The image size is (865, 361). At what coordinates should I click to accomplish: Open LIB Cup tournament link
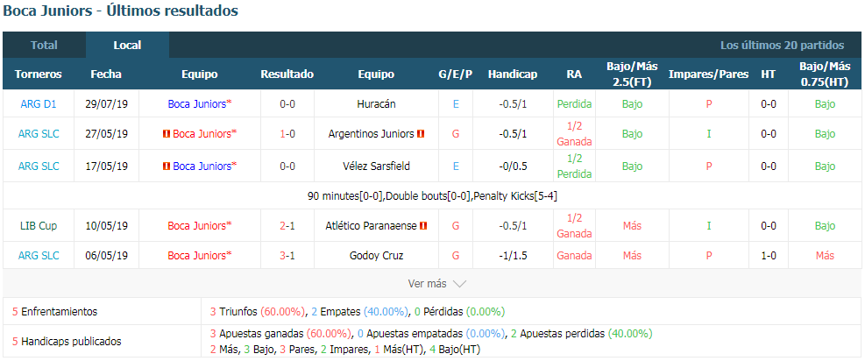[x=38, y=226]
